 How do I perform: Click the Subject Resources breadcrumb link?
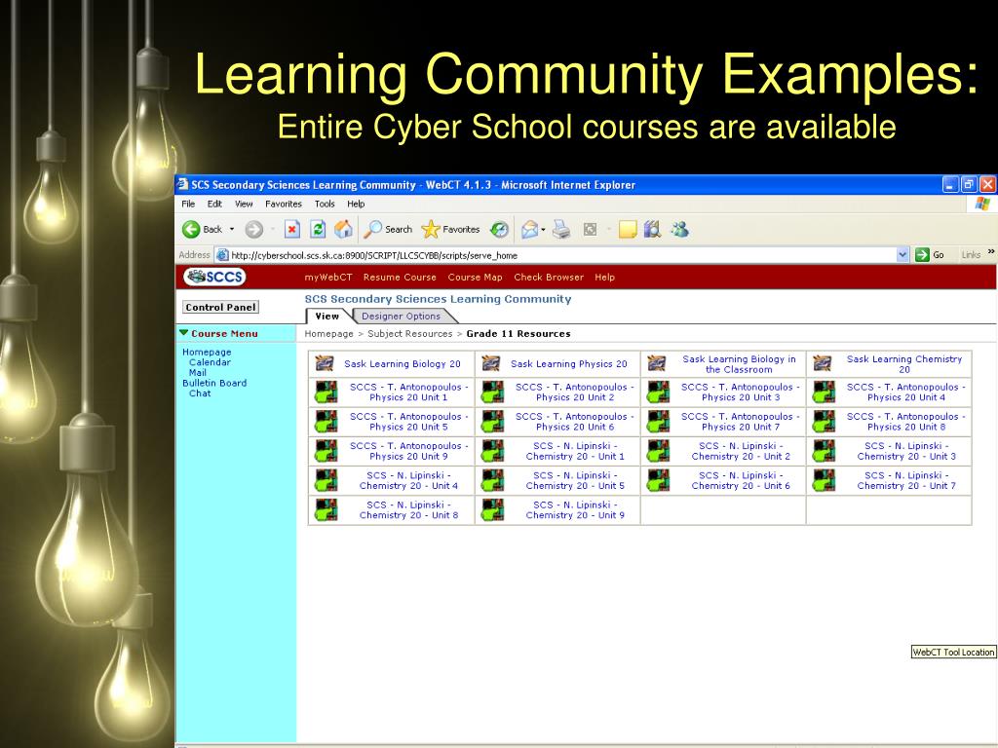(x=410, y=334)
